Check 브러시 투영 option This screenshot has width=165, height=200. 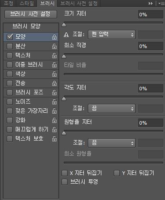click(x=65, y=182)
